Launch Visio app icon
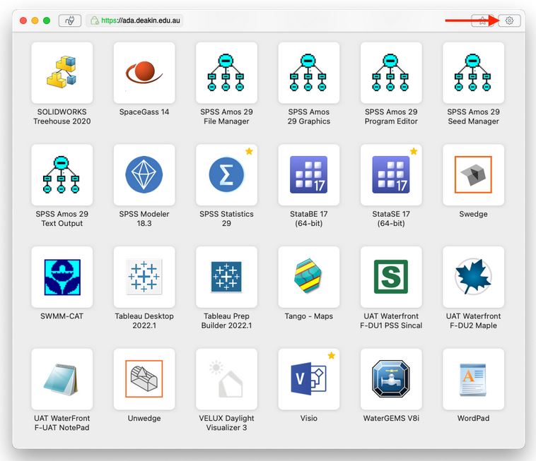536x461 pixels. (309, 379)
